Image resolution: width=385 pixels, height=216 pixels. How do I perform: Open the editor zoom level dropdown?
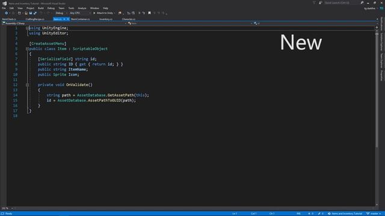click(7, 208)
